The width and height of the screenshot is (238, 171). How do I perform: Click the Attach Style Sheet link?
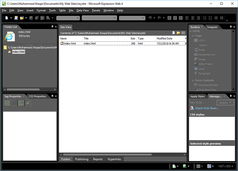pos(207,108)
